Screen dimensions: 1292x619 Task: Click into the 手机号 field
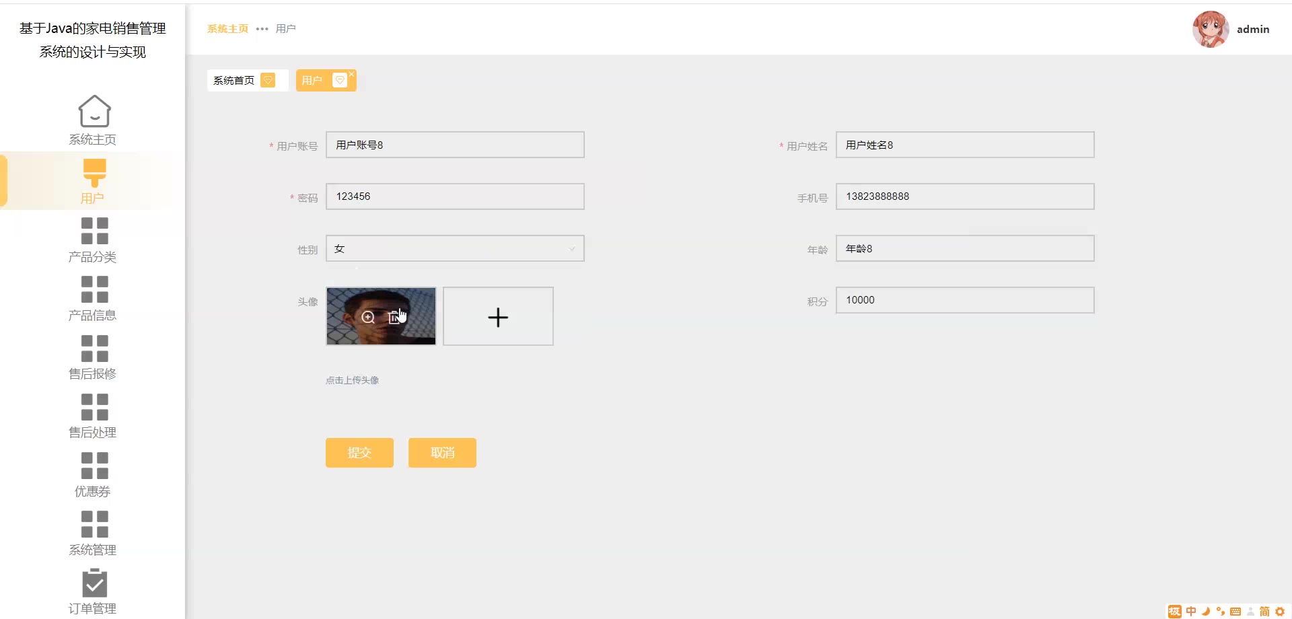(x=965, y=196)
